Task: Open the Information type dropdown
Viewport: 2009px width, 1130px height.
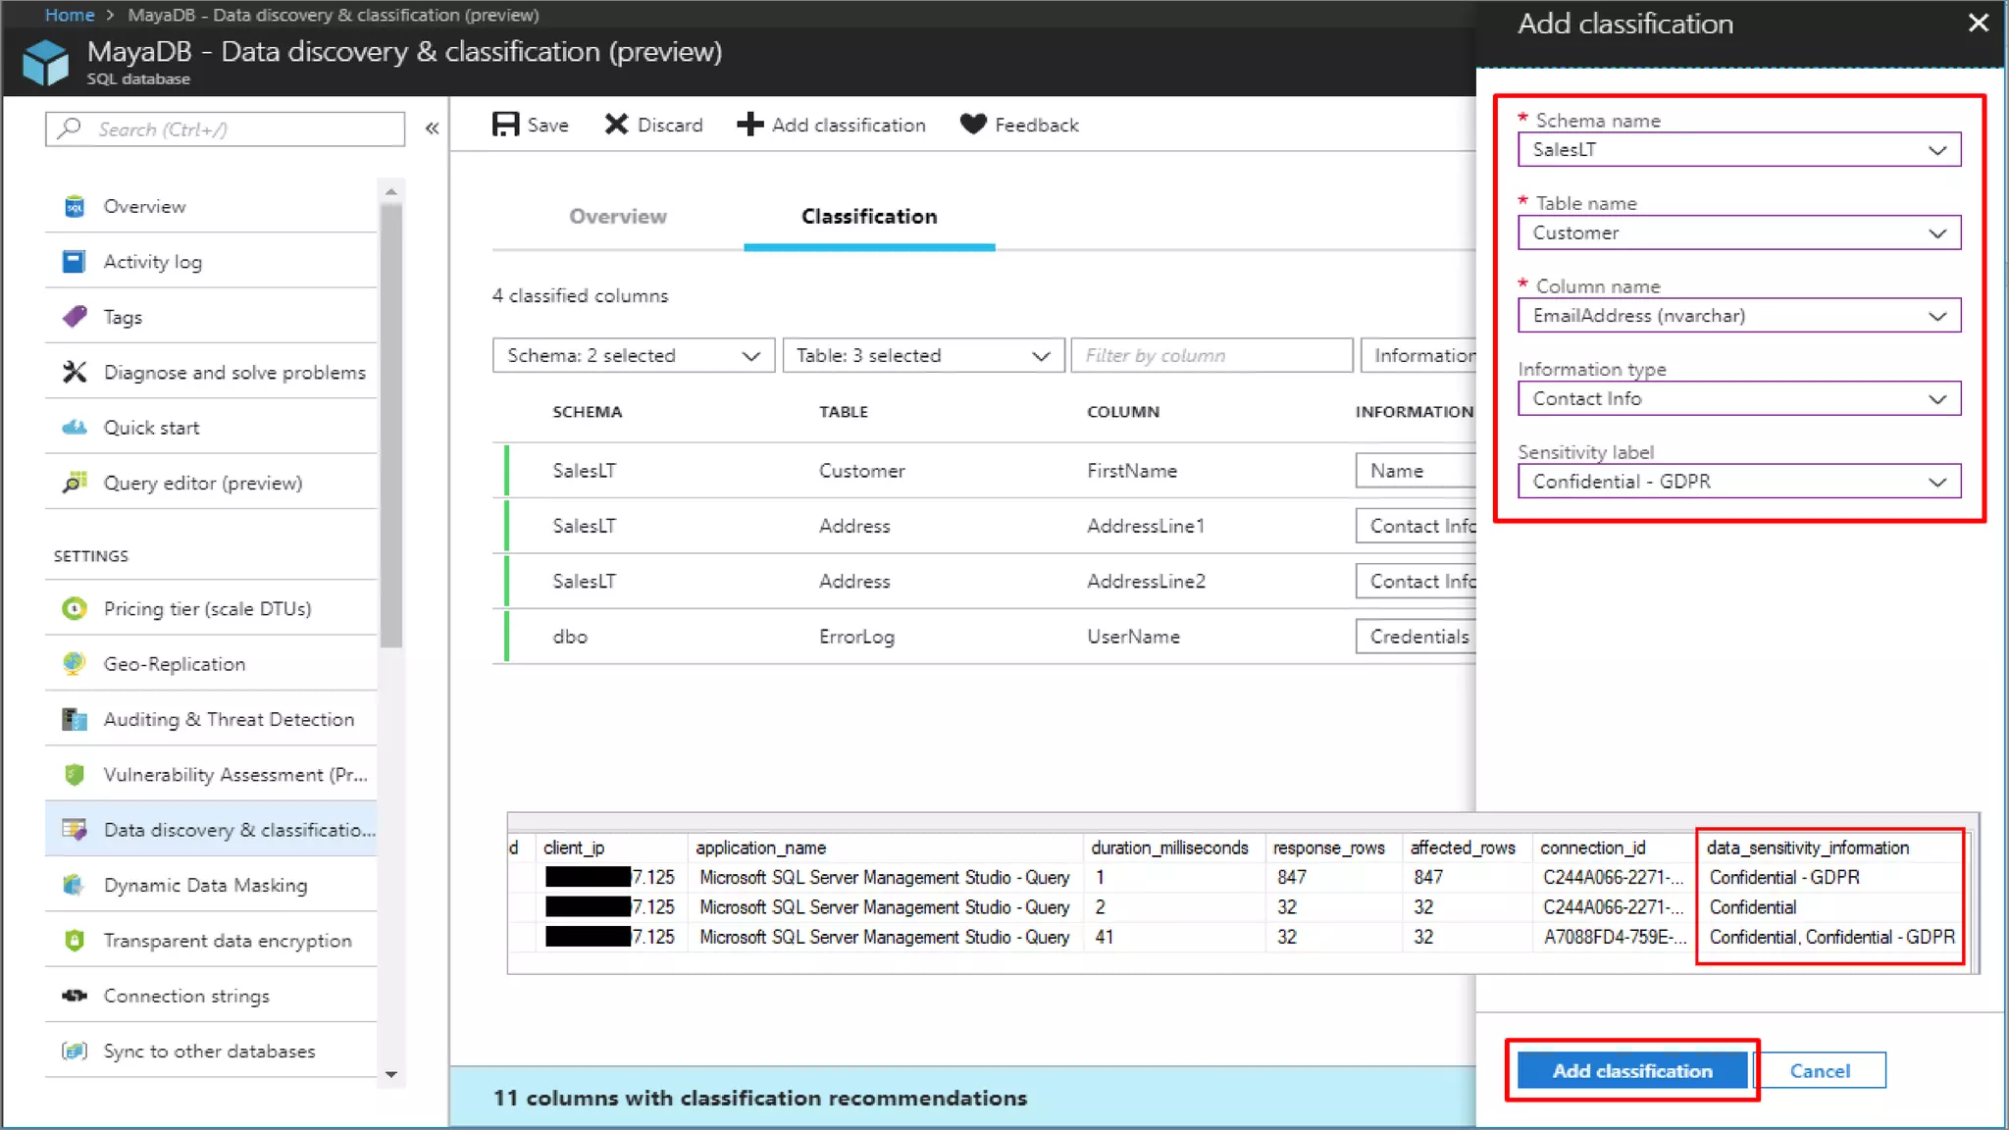Action: click(x=1739, y=398)
